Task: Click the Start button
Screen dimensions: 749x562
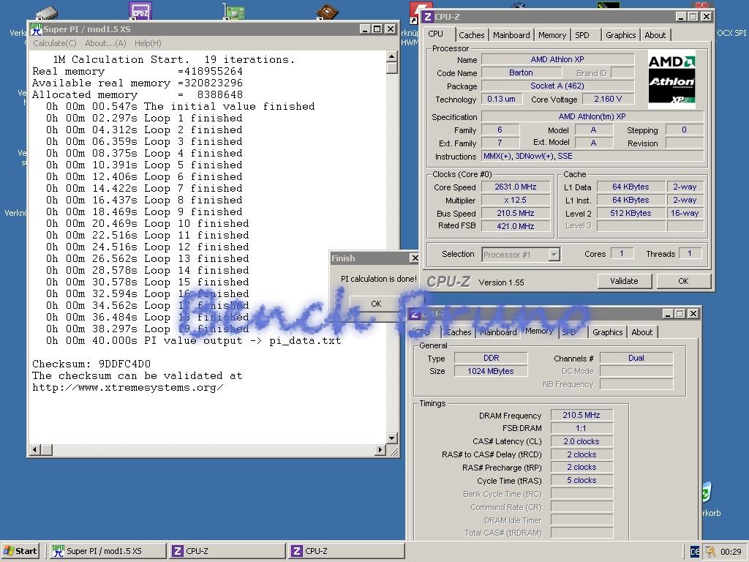Action: [20, 550]
